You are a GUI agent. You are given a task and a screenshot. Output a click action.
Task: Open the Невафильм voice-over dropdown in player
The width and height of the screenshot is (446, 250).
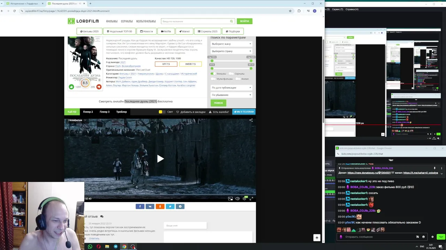pyautogui.click(x=77, y=120)
